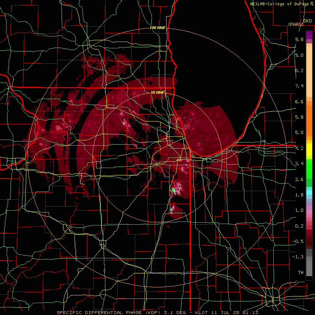This screenshot has width=315, height=315.
Task: Click the 8.2 legend value
Action: [299, 70]
